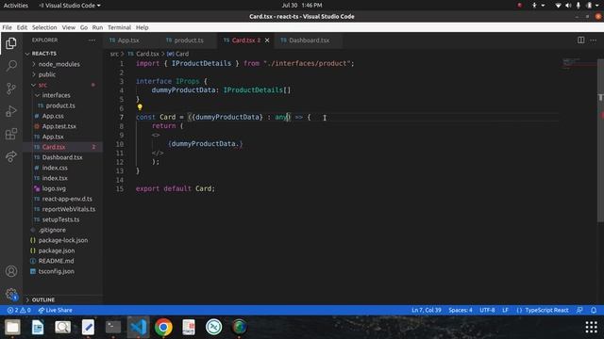Open README.md in the explorer
Image resolution: width=604 pixels, height=339 pixels.
tap(57, 261)
